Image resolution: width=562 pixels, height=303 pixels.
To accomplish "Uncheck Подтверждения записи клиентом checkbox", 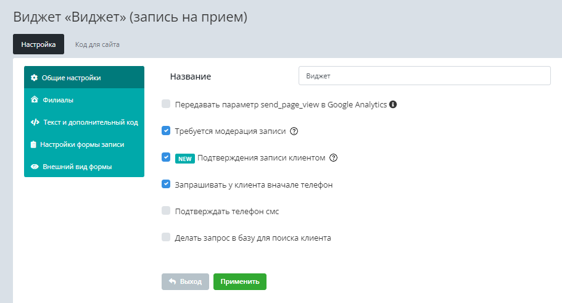I will coord(166,157).
